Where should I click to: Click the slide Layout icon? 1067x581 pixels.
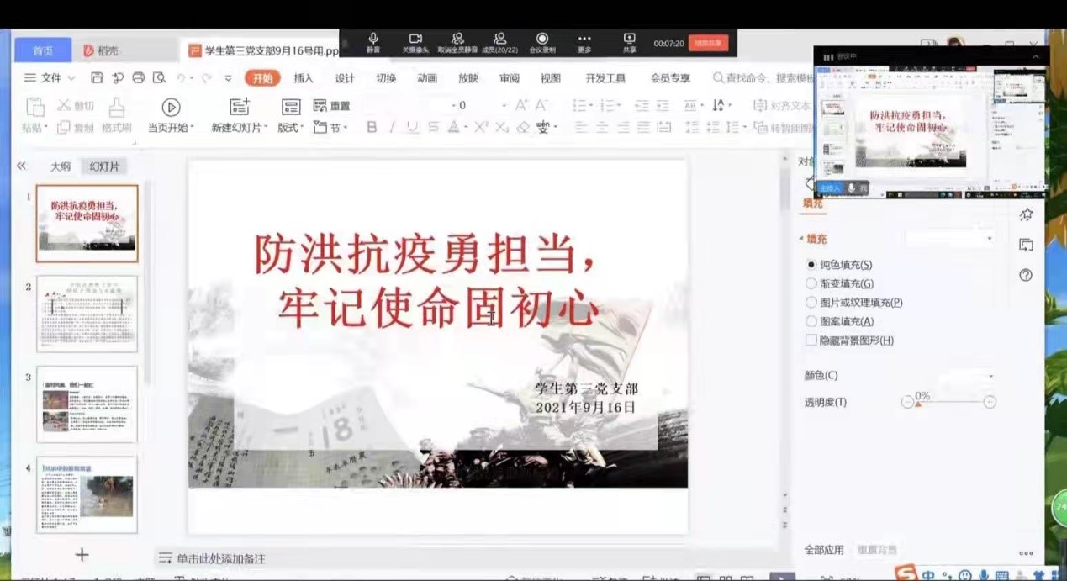(x=291, y=107)
